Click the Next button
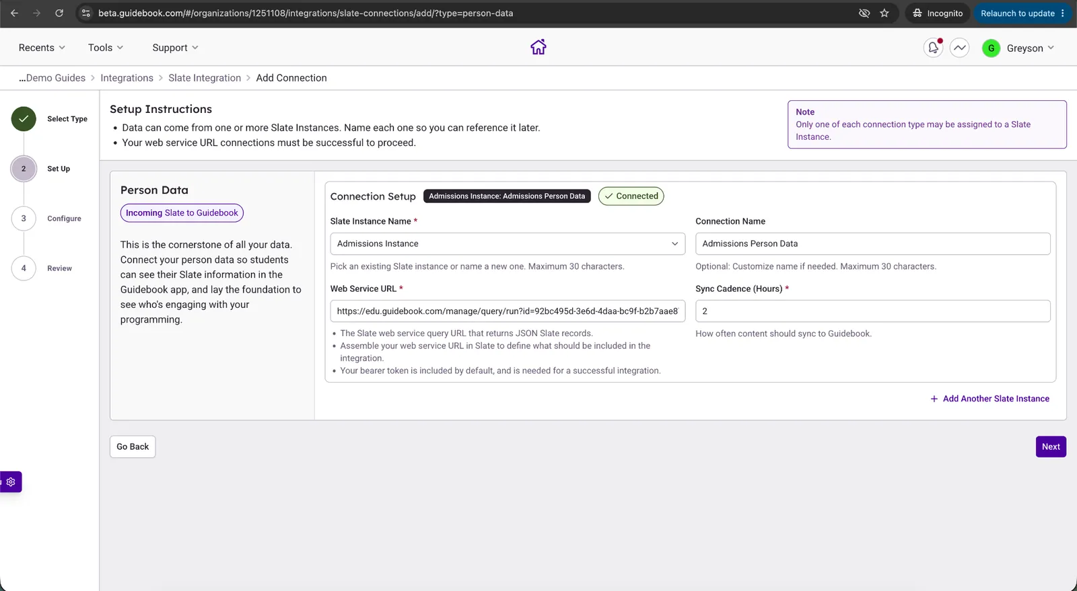 coord(1051,446)
